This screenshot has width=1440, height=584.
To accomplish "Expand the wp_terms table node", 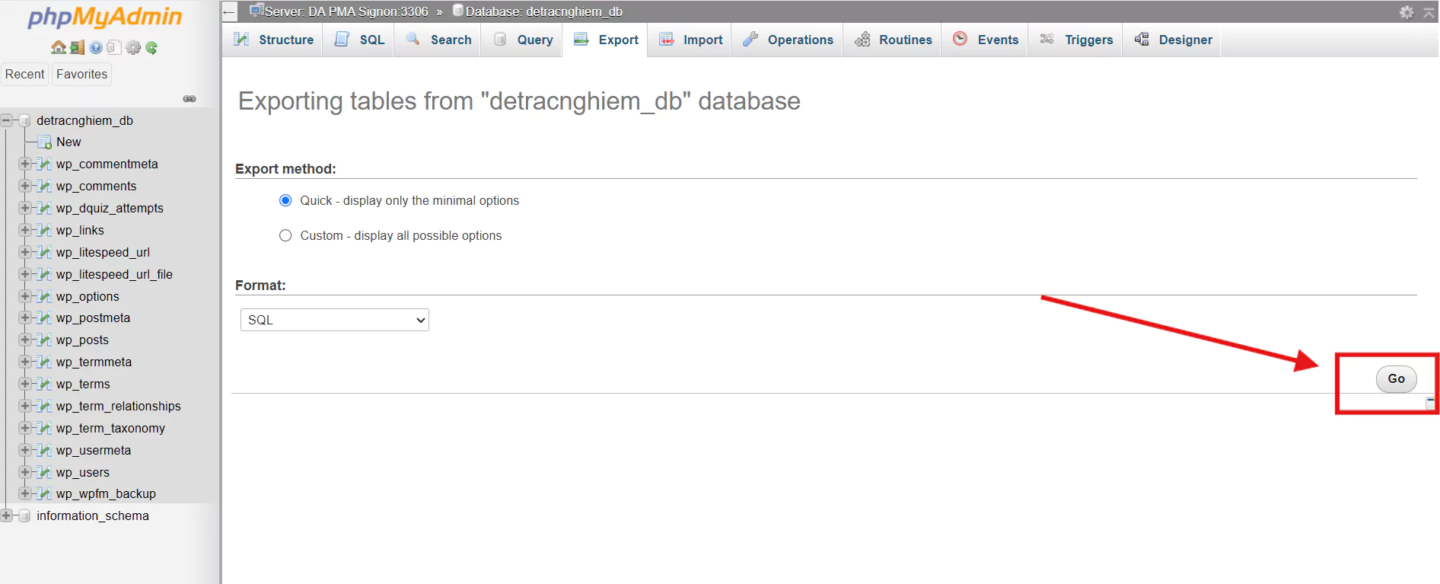I will 25,384.
